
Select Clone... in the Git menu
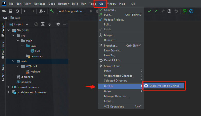pyautogui.click(x=121, y=101)
